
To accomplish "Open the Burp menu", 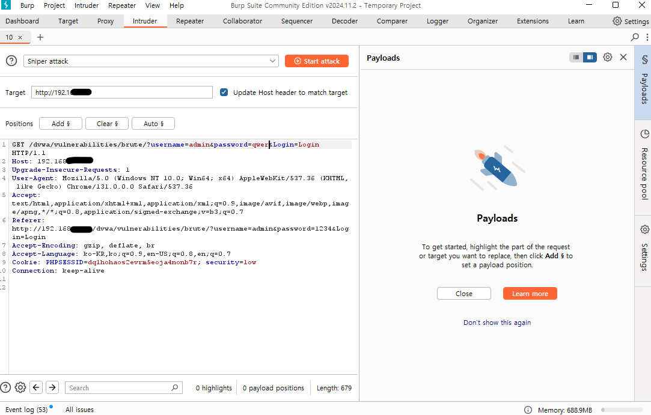I will point(27,5).
